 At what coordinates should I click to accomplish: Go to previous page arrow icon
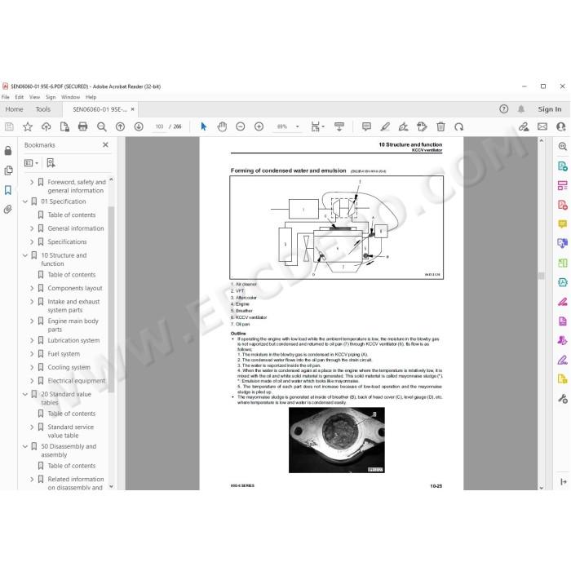[120, 126]
